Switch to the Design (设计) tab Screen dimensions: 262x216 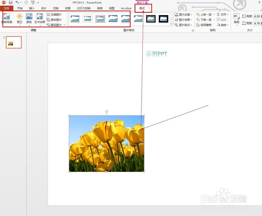click(43, 8)
